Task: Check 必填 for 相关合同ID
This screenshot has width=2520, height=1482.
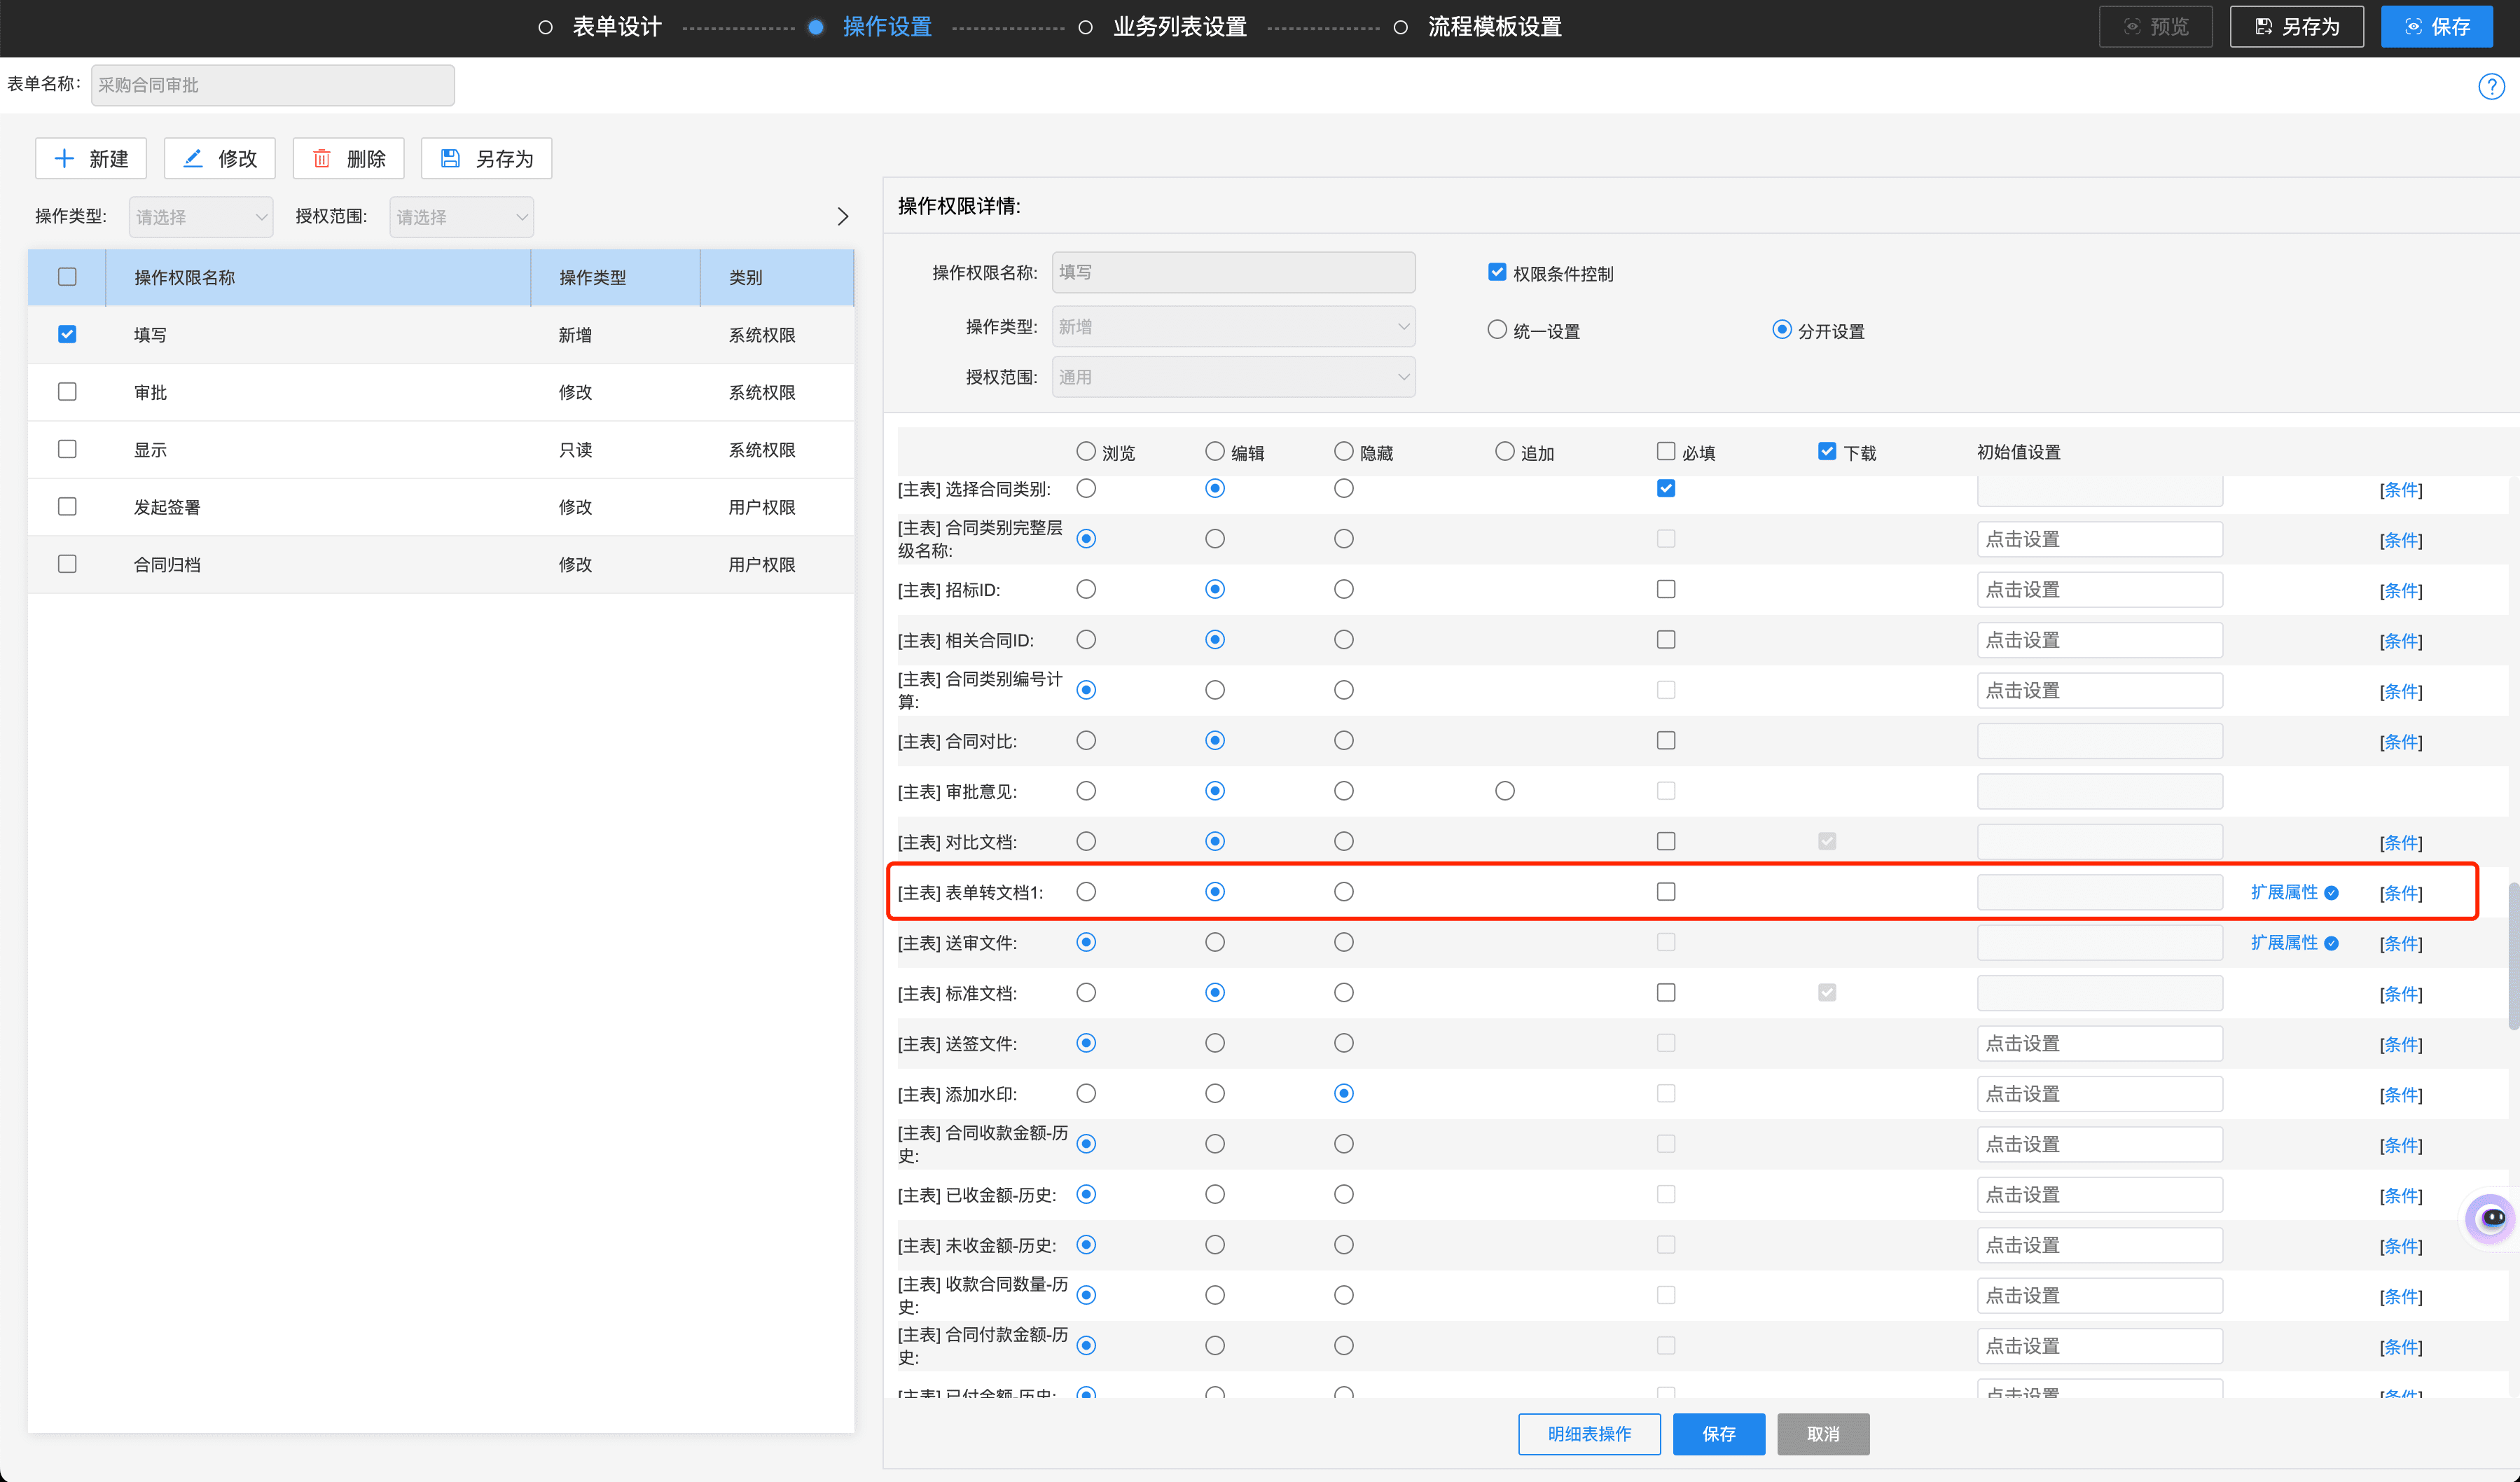Action: [1666, 640]
